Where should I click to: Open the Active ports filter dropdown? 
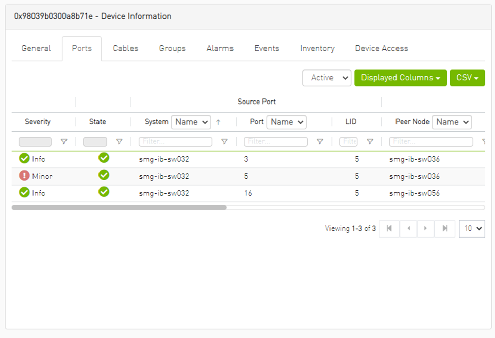click(x=326, y=78)
